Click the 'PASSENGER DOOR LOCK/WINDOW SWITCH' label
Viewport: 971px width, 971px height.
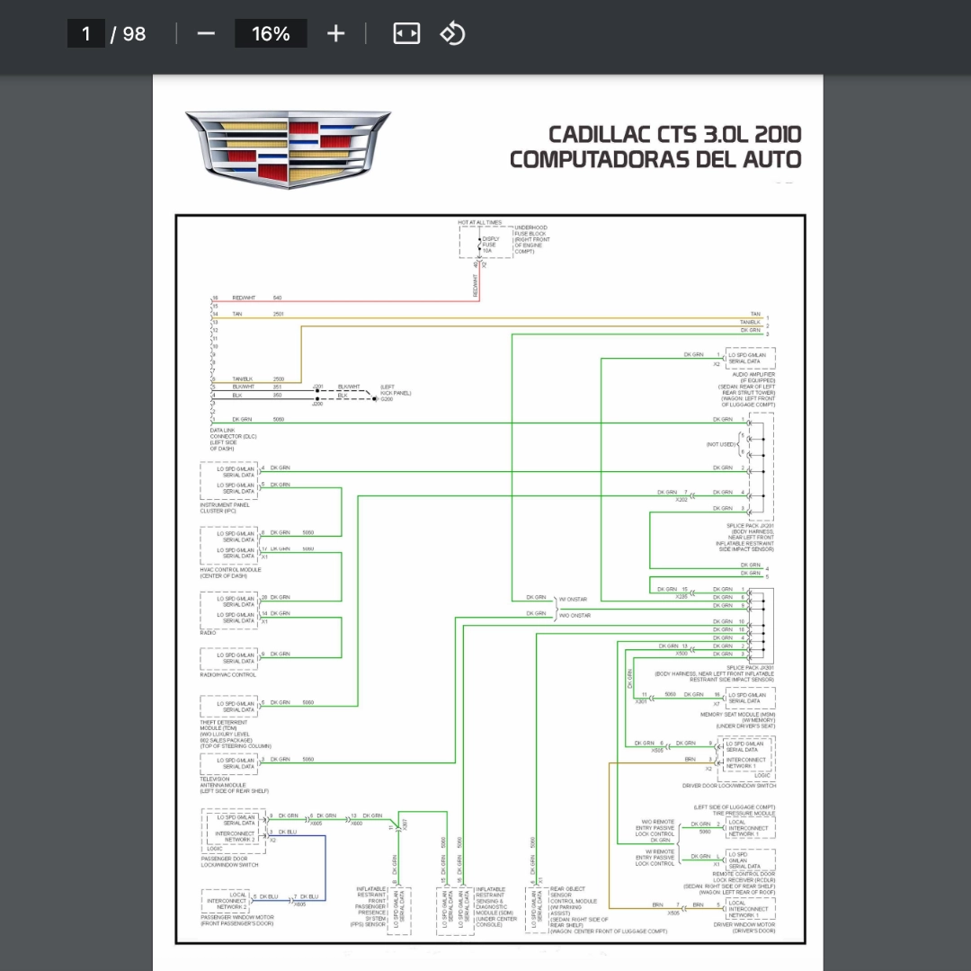click(x=230, y=862)
